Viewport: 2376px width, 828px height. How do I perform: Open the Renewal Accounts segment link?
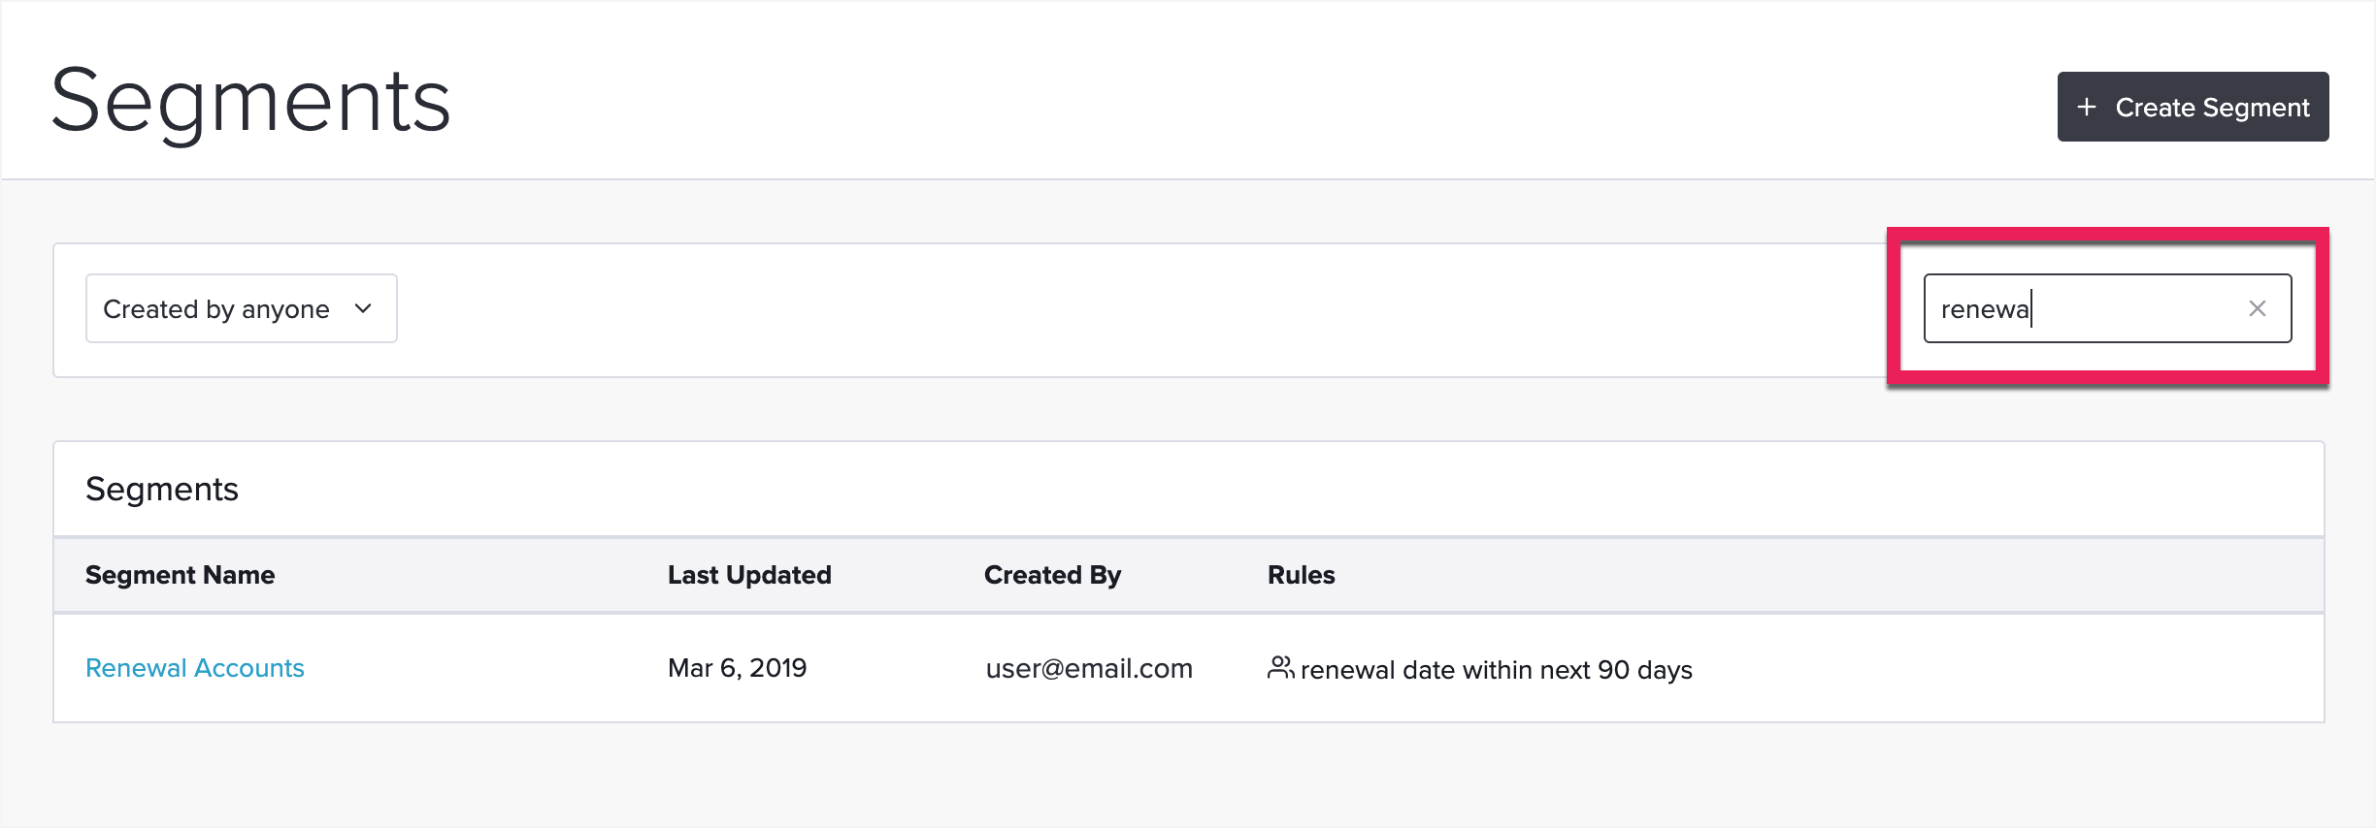pyautogui.click(x=195, y=668)
